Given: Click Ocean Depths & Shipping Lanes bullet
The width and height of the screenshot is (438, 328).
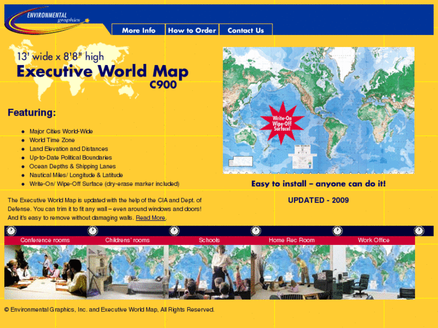Looking at the screenshot, I should [73, 166].
